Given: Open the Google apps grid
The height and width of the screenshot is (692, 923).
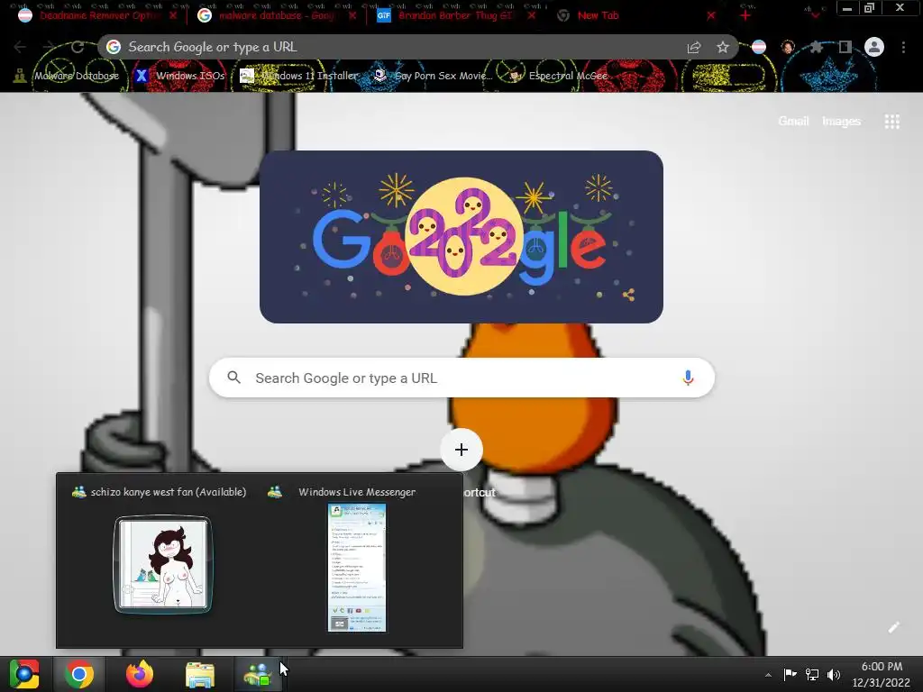Looking at the screenshot, I should 891,122.
